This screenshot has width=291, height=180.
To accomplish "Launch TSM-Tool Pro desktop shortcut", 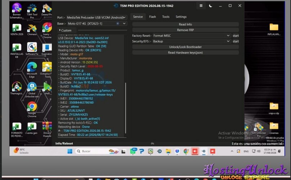I will [32, 11].
